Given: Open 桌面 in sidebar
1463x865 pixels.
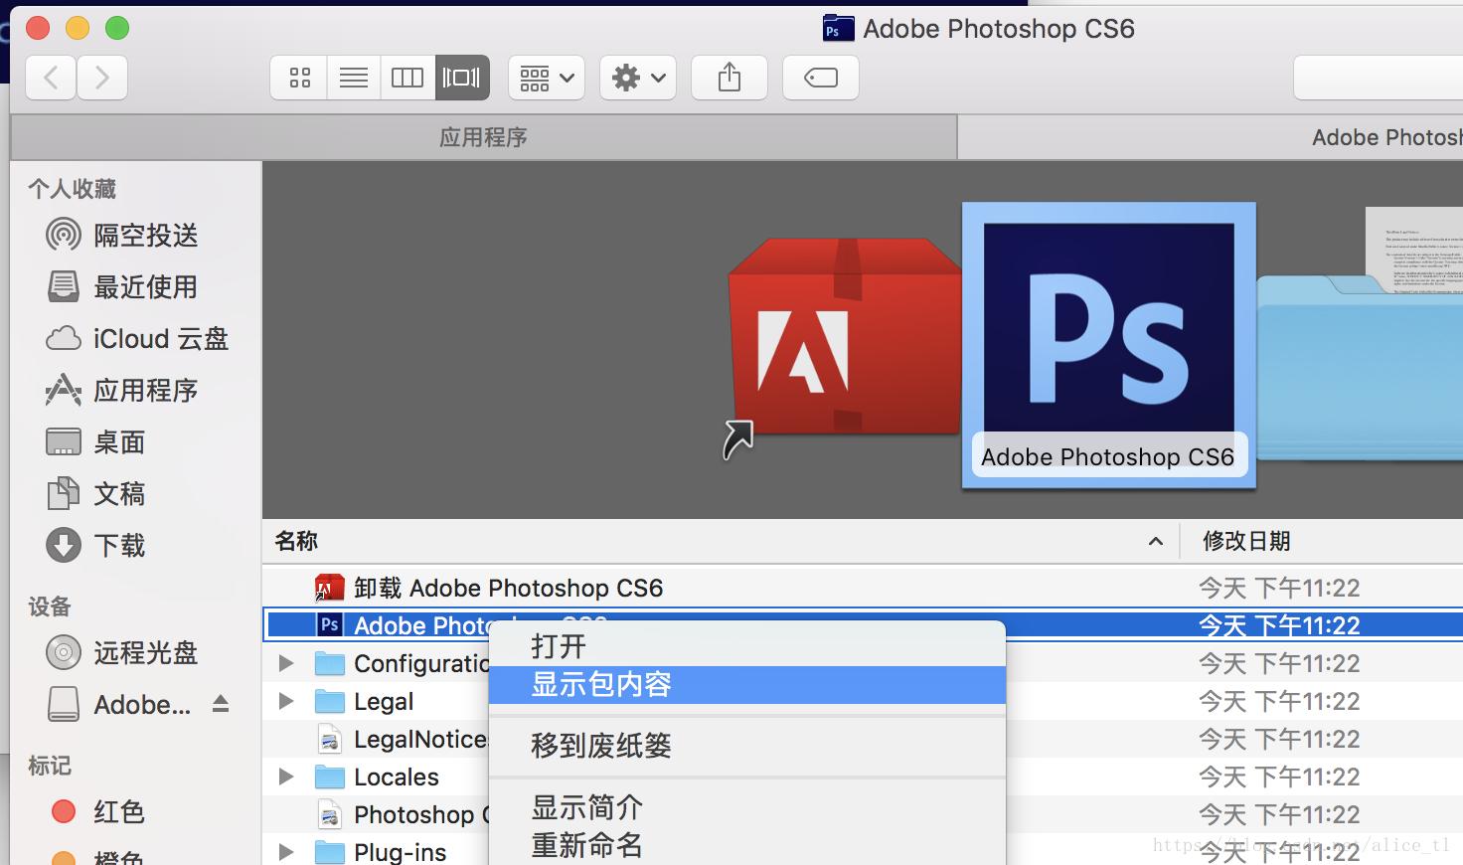Looking at the screenshot, I should coord(96,442).
